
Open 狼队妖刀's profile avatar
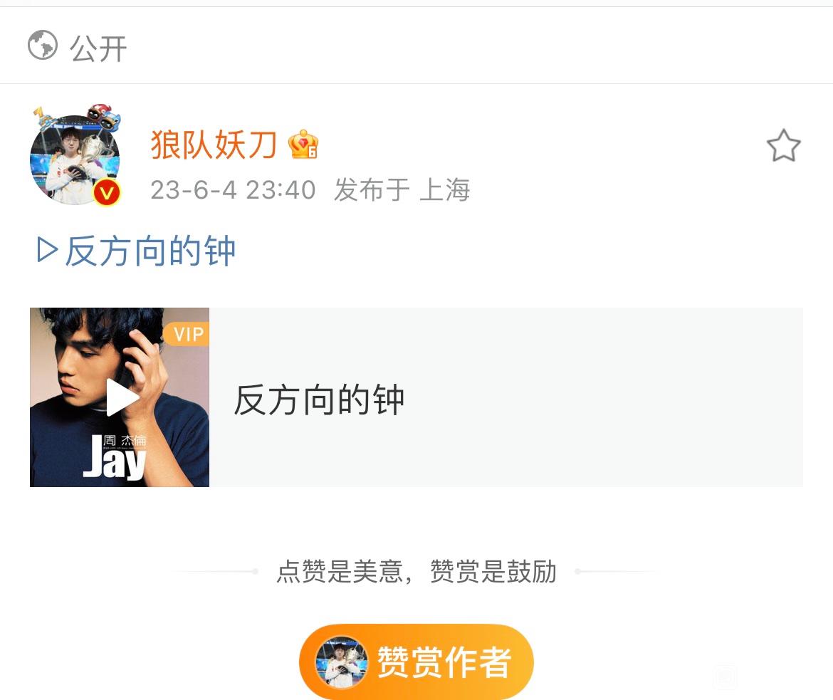74,160
